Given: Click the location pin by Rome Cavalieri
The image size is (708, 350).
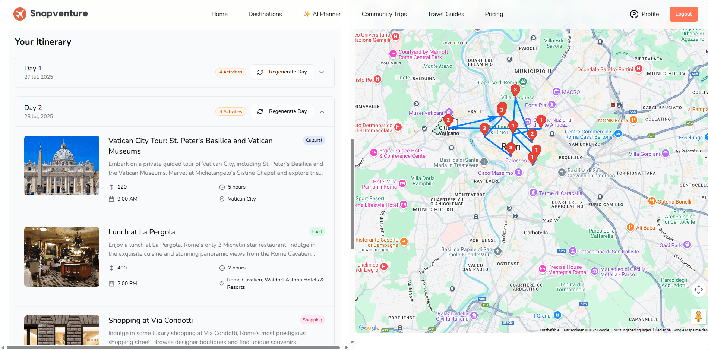Looking at the screenshot, I should [222, 284].
